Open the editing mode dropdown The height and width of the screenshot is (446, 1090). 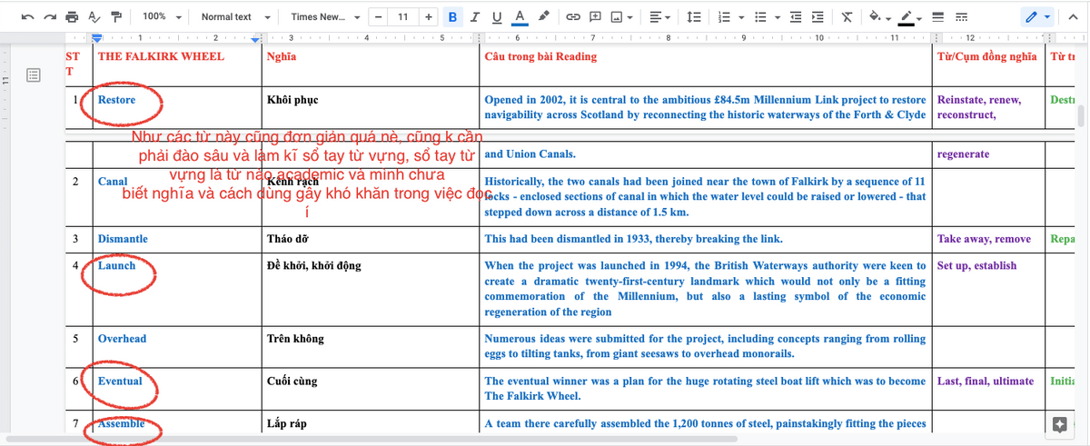pyautogui.click(x=1036, y=16)
